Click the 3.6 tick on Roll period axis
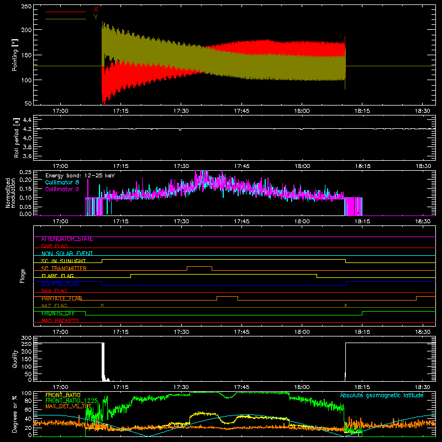 27,156
